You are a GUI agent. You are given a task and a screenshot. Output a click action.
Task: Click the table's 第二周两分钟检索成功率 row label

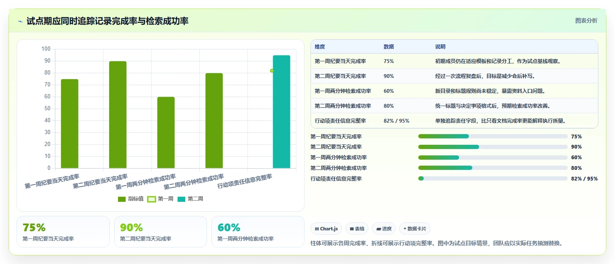tap(343, 106)
